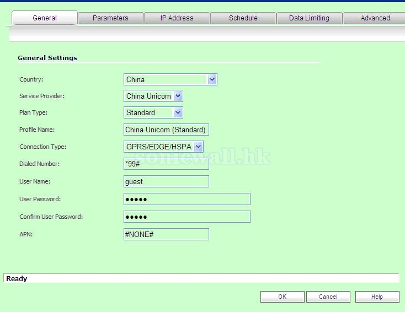Click the APN input field
The height and width of the screenshot is (312, 405).
point(166,234)
